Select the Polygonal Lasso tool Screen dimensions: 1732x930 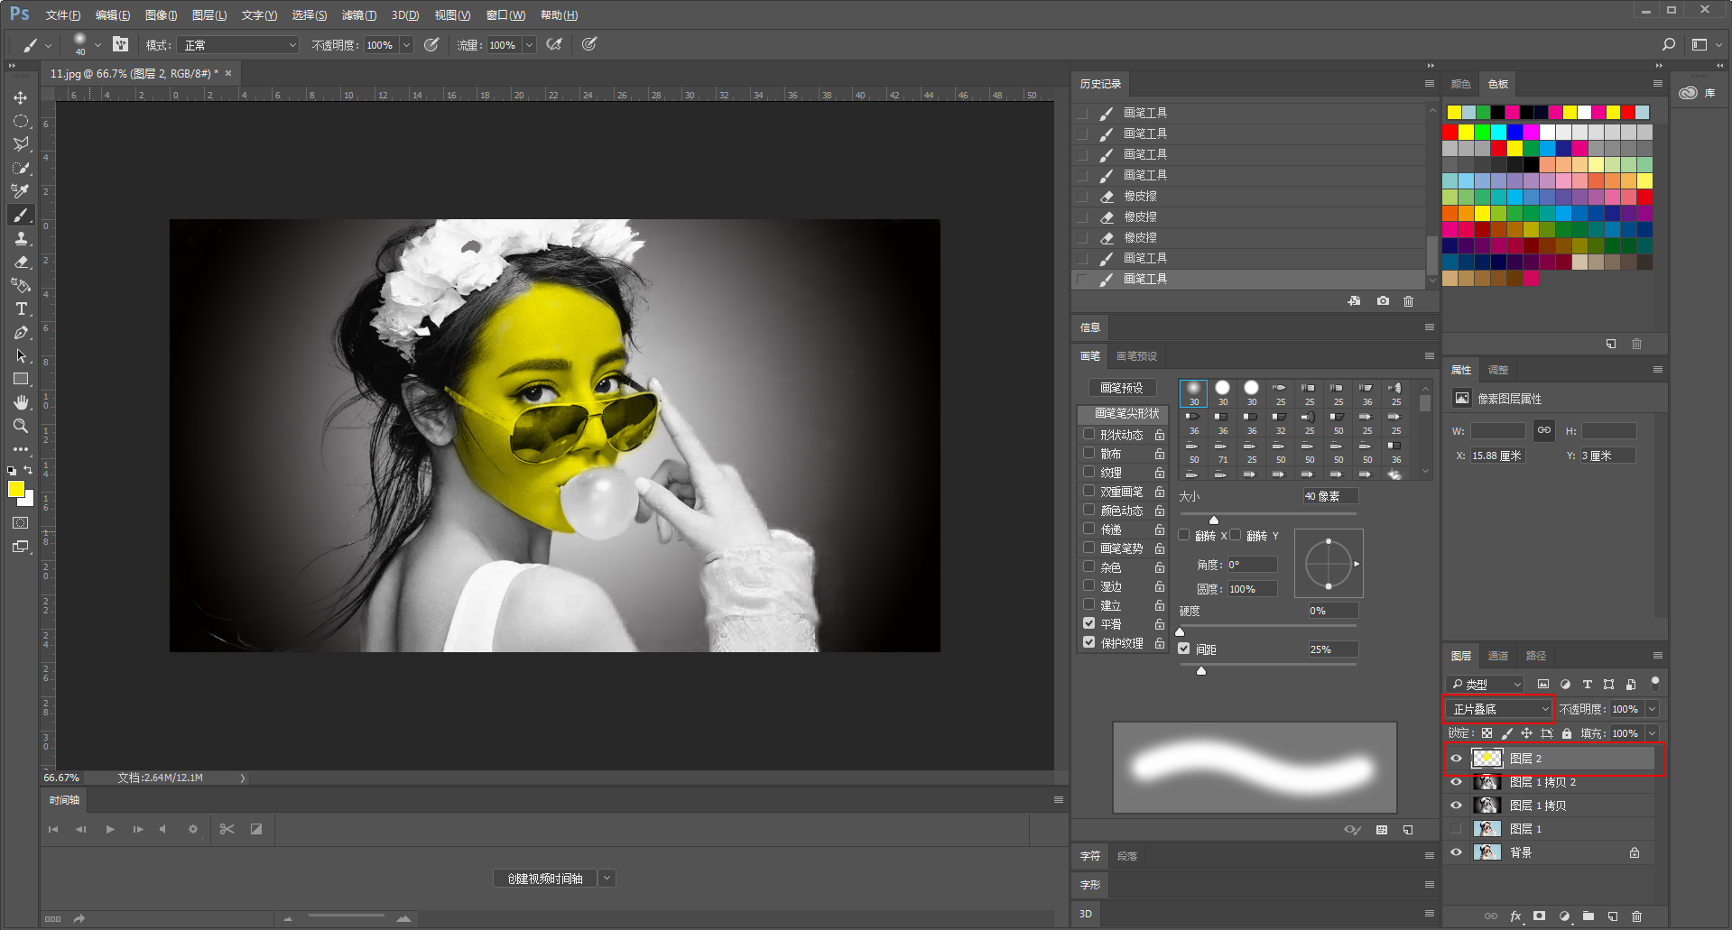pos(20,144)
